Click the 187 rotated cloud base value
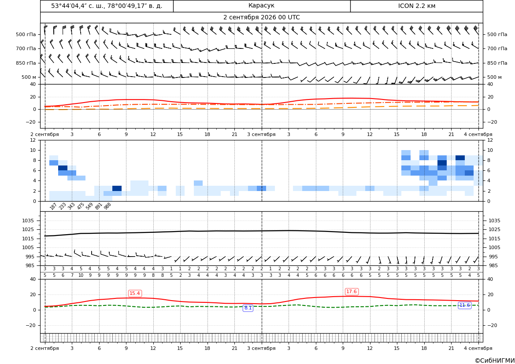The width and height of the screenshot is (515, 364). (x=53, y=206)
